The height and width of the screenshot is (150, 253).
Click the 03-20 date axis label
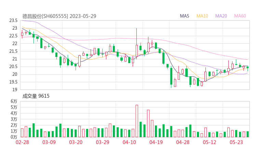tap(76, 142)
